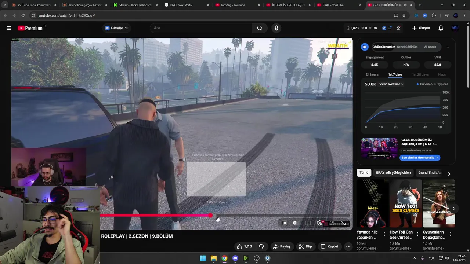Open Discord from taskbar
Viewport: 470px width, 264px height.
point(235,258)
